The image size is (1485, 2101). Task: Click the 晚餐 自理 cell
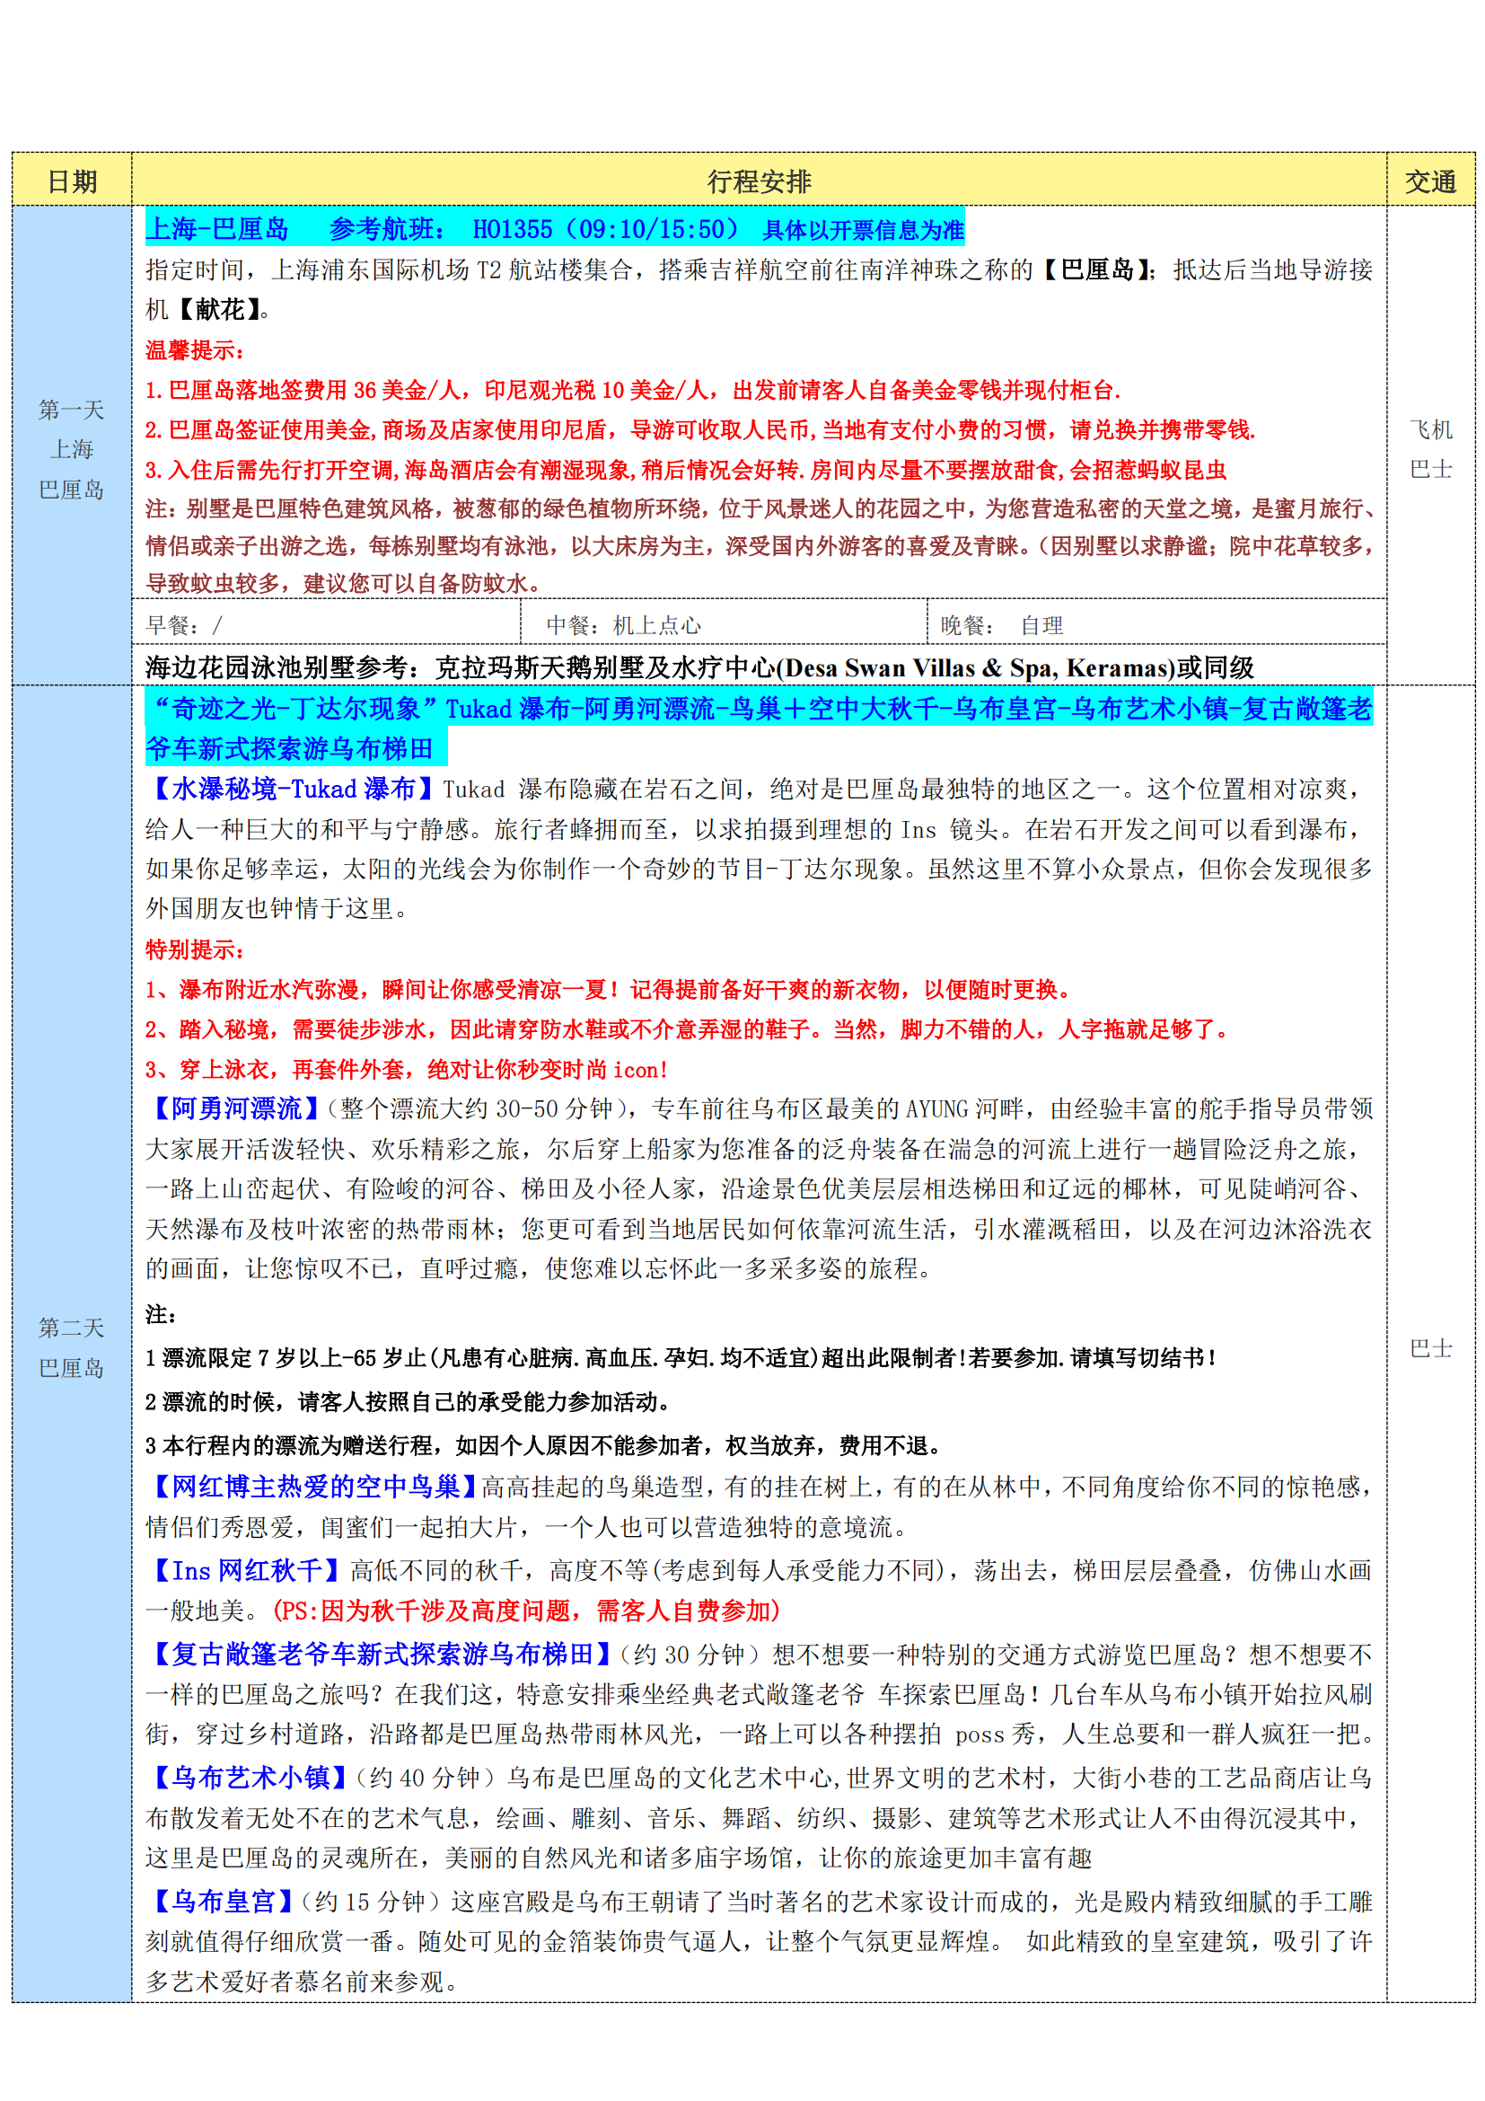click(x=1001, y=625)
